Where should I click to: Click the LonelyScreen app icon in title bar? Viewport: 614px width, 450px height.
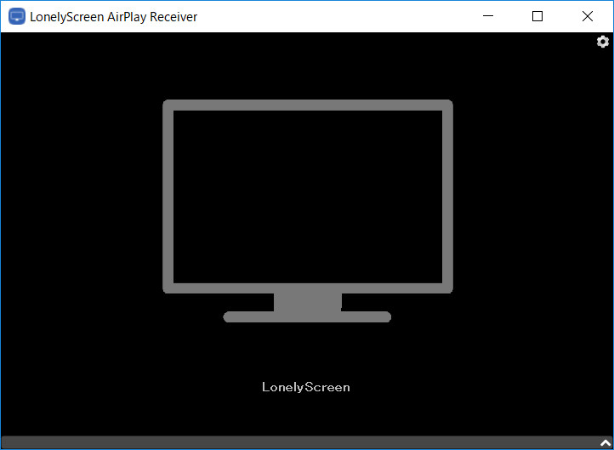coord(16,16)
